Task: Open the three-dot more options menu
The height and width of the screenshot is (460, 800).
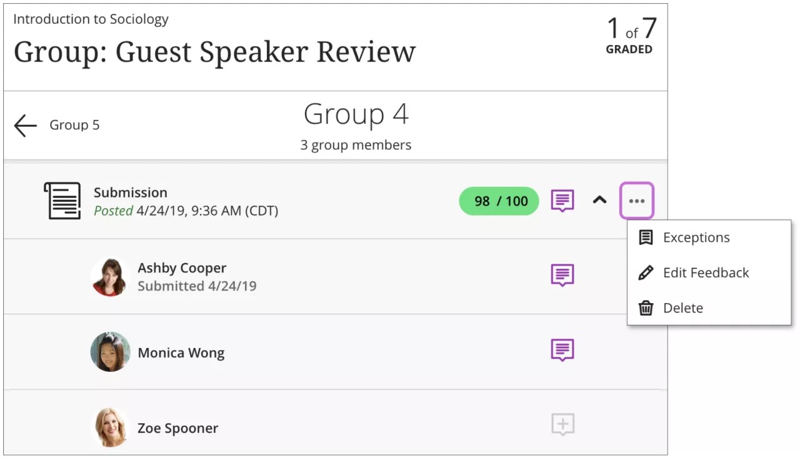Action: point(636,201)
